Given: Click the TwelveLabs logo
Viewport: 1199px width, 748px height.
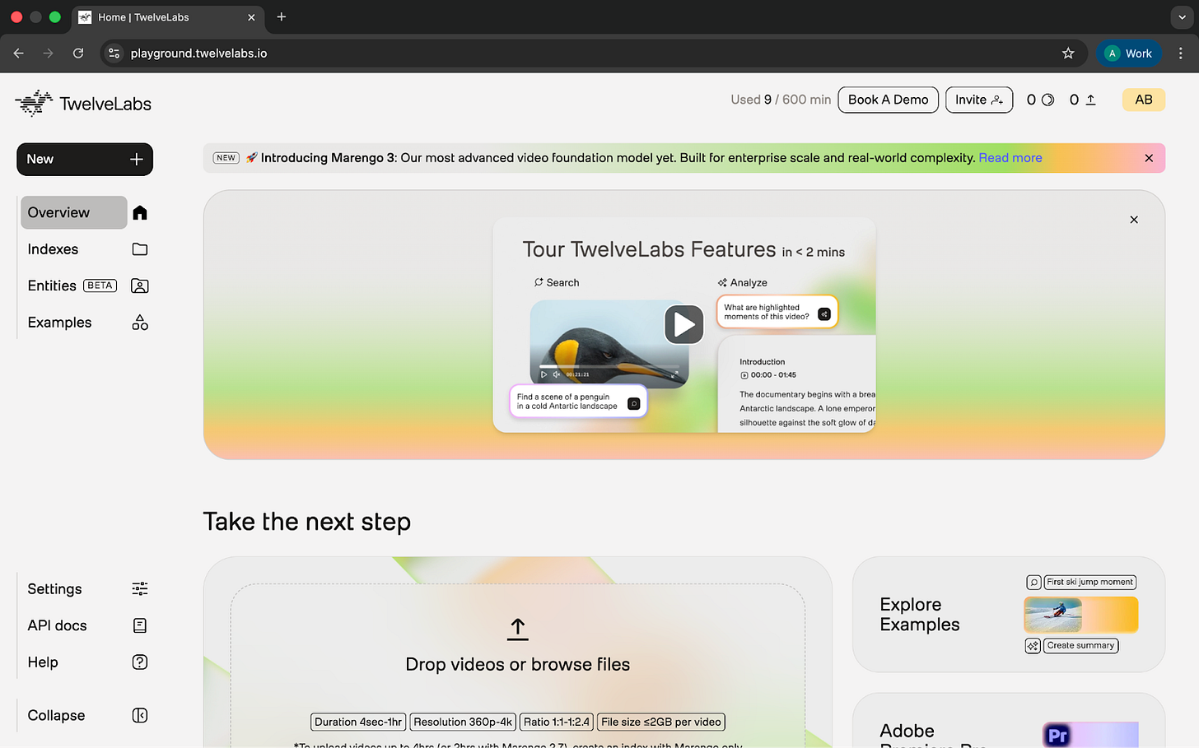Looking at the screenshot, I should pyautogui.click(x=83, y=104).
